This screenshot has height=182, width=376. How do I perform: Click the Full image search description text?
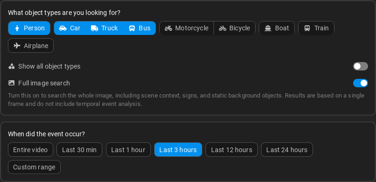(186, 99)
